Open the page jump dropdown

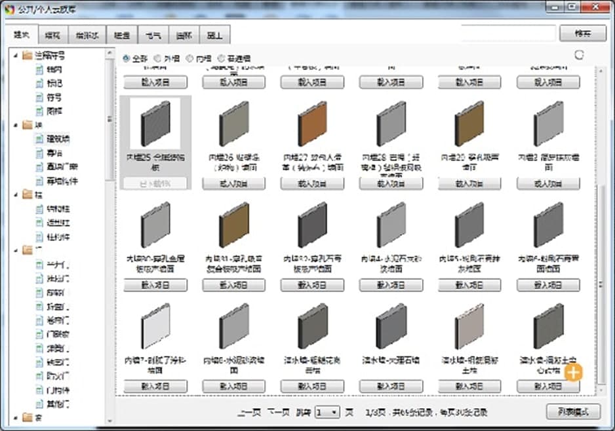327,412
